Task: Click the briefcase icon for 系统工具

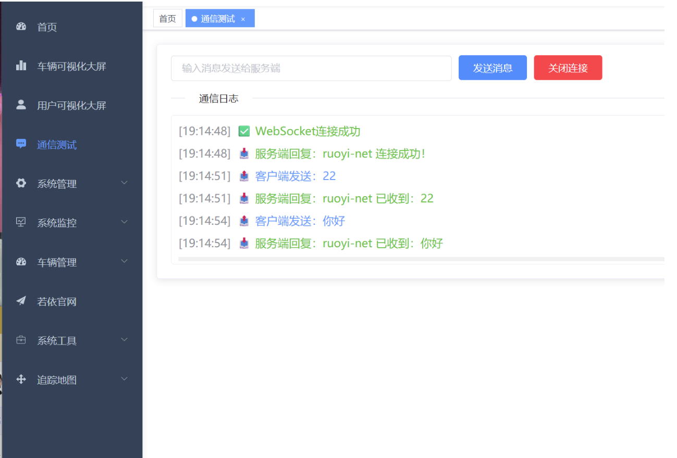Action: click(x=21, y=340)
